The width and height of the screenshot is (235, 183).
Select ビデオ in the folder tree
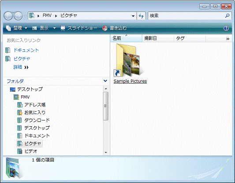(x=30, y=151)
